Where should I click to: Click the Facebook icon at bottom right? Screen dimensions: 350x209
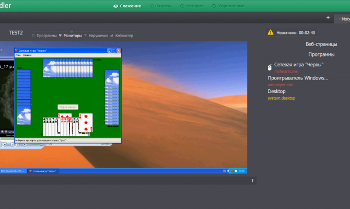[253, 181]
